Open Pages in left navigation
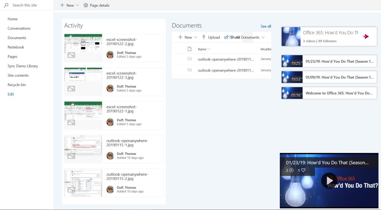Image resolution: width=381 pixels, height=210 pixels. pyautogui.click(x=12, y=57)
